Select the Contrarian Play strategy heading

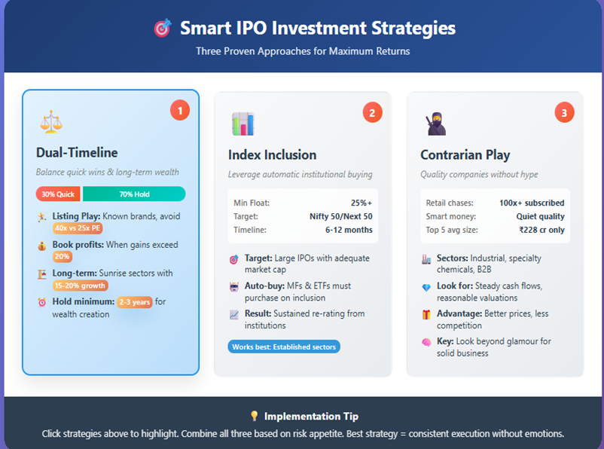[x=465, y=154]
